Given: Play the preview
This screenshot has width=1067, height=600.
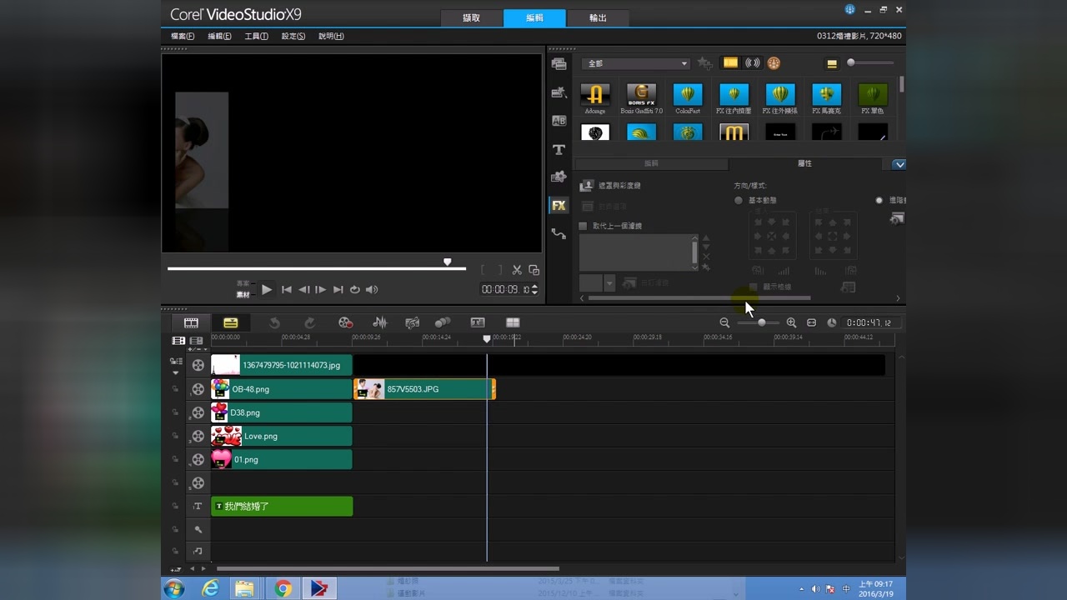Looking at the screenshot, I should coord(267,290).
